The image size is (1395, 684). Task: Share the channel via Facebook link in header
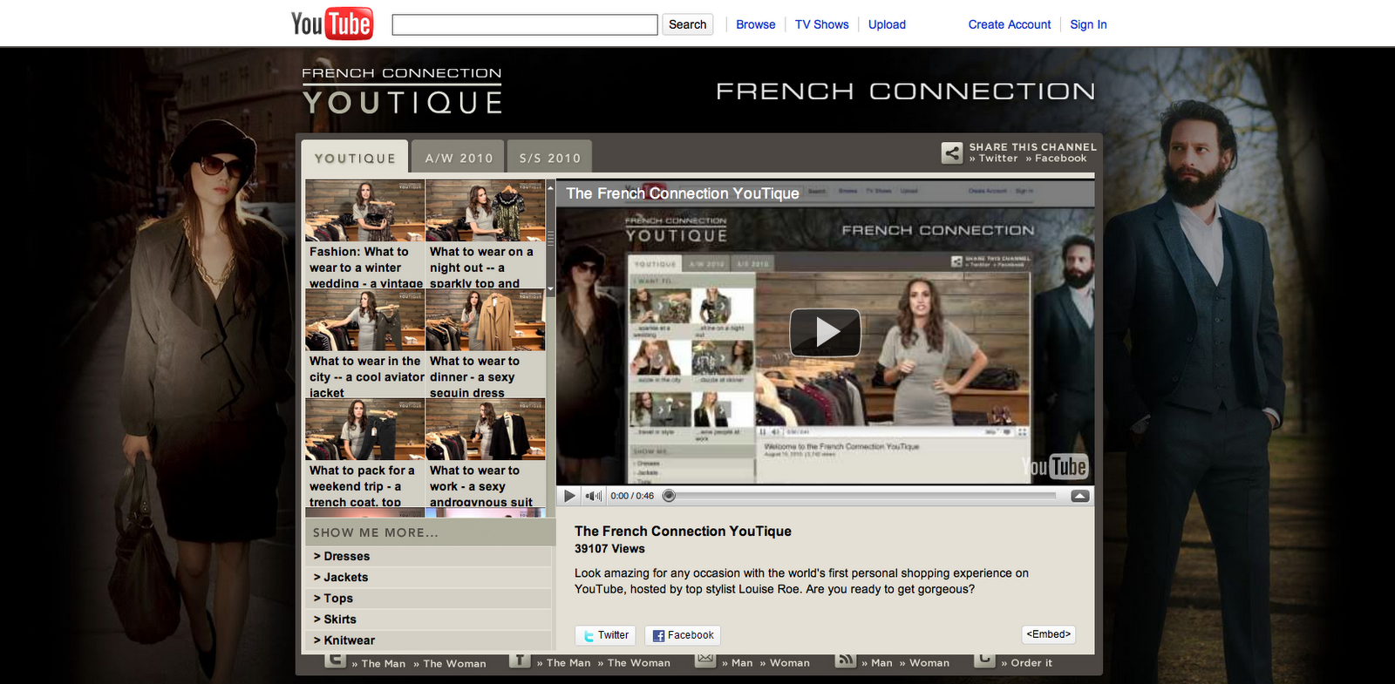[1056, 159]
